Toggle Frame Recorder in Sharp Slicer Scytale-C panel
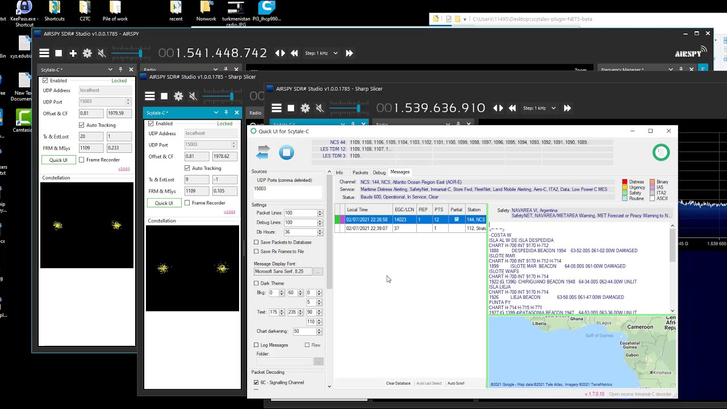Viewport: 727px width, 409px height. pyautogui.click(x=187, y=203)
